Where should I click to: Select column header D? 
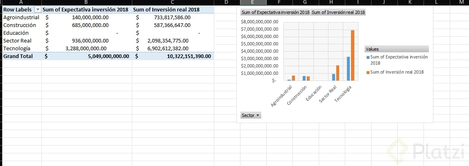(x=227, y=2)
